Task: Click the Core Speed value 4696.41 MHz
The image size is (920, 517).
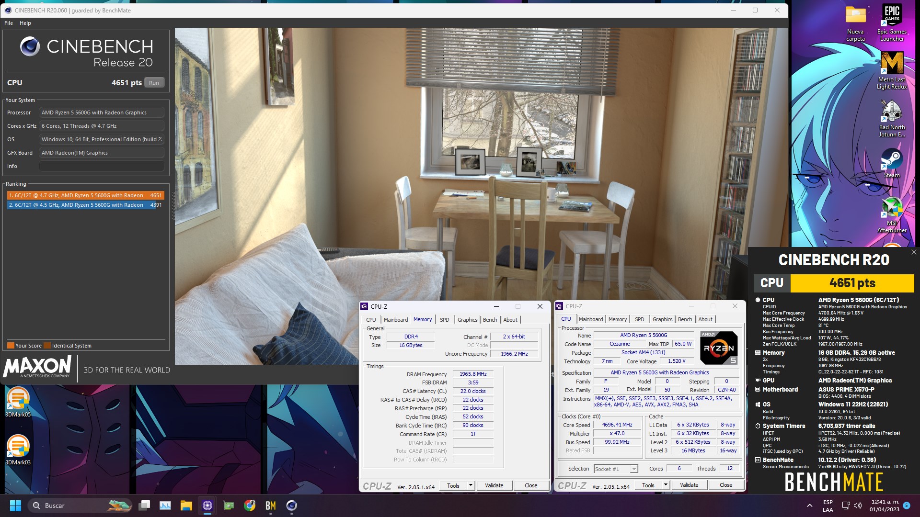Action: coord(617,425)
